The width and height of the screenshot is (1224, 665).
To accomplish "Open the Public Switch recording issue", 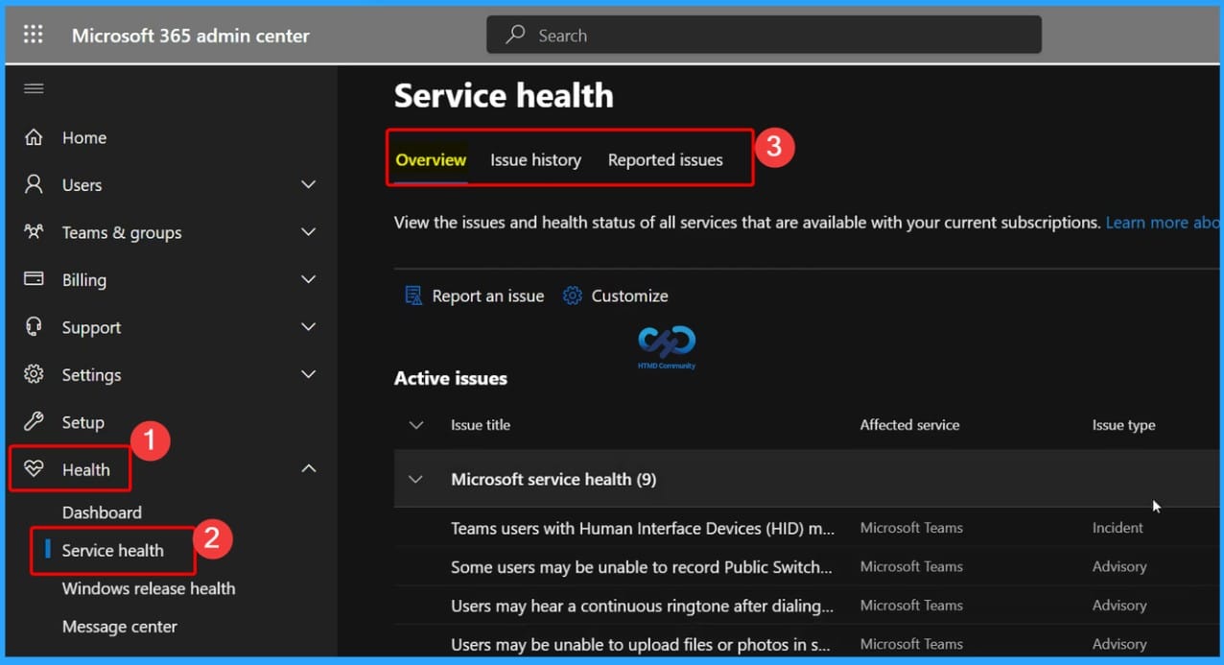I will [642, 566].
